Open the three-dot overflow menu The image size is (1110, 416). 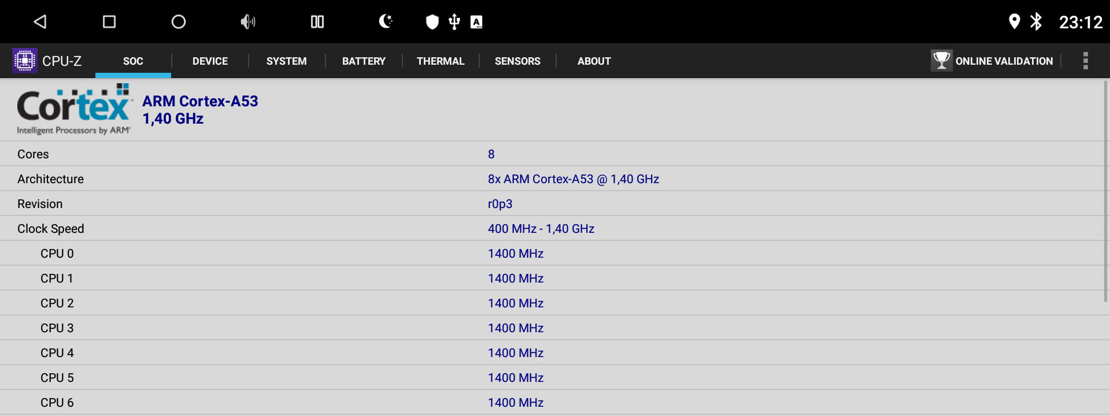tap(1086, 61)
